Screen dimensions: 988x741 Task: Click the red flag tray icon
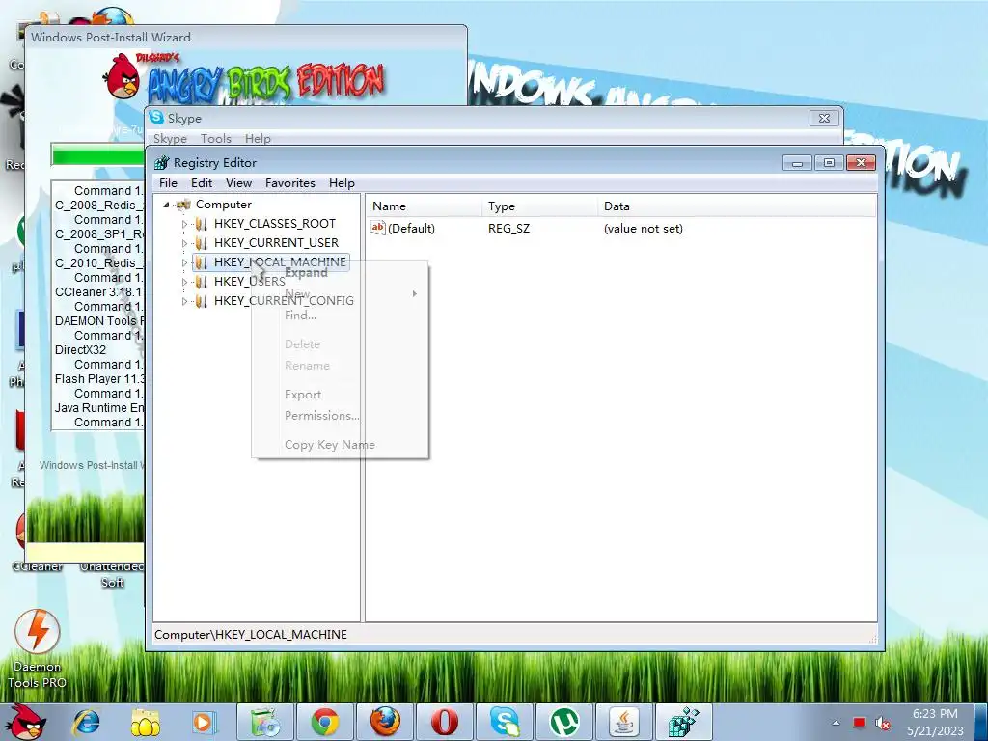coord(860,723)
